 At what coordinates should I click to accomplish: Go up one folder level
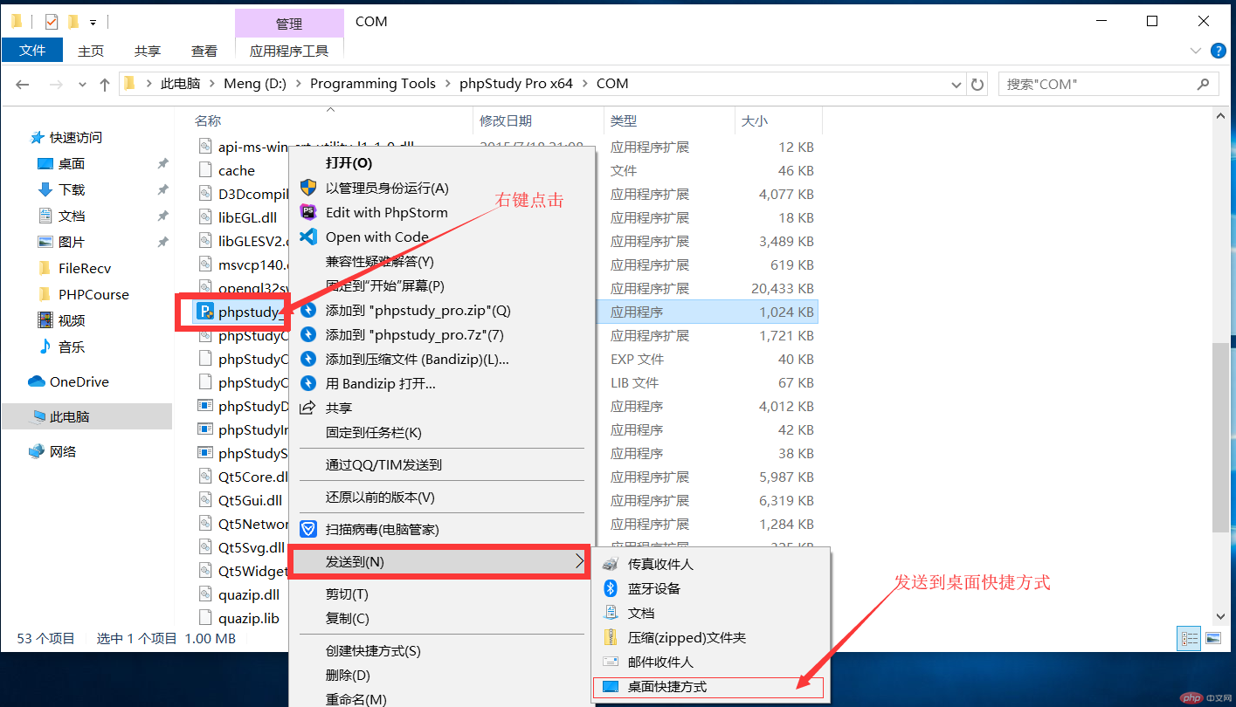tap(105, 84)
